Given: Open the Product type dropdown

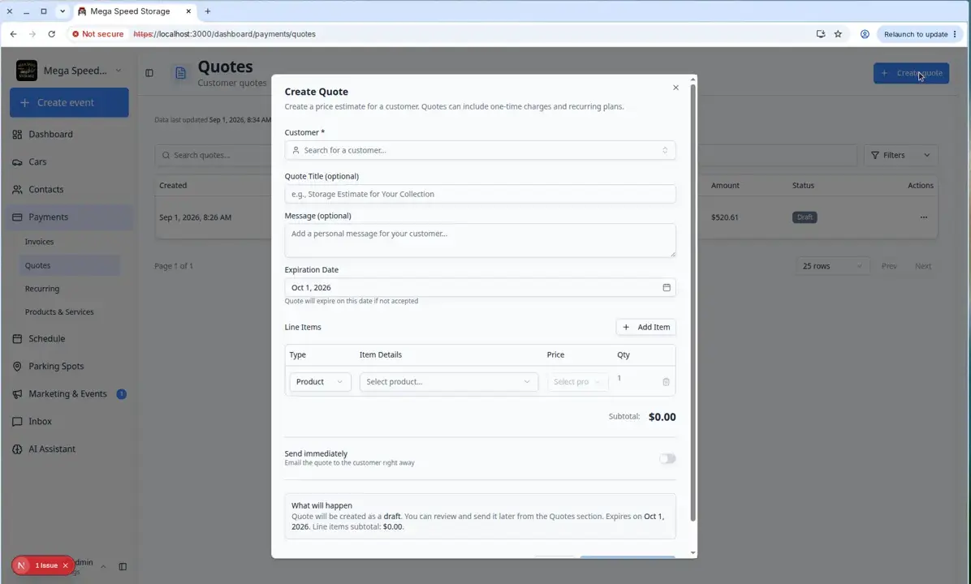Looking at the screenshot, I should pyautogui.click(x=320, y=382).
